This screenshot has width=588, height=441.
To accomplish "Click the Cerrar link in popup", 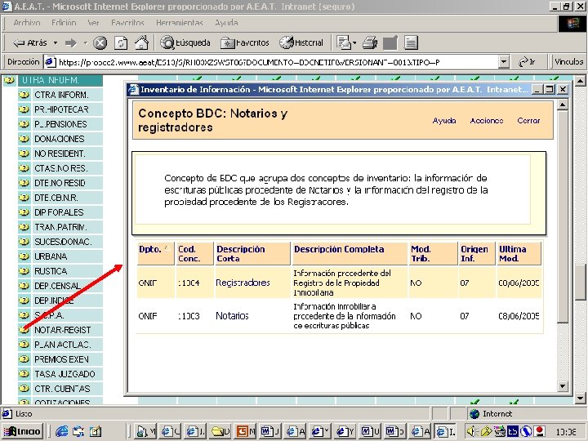I will (x=528, y=120).
